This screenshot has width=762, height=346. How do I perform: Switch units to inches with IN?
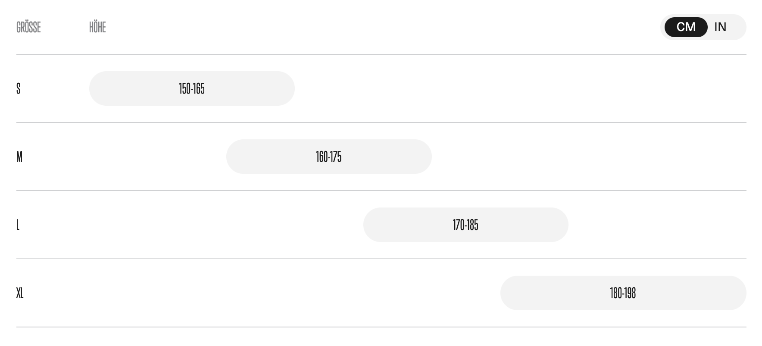pos(720,27)
